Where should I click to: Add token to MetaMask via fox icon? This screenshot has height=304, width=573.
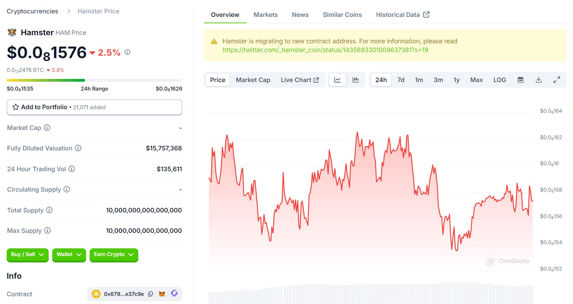point(162,294)
